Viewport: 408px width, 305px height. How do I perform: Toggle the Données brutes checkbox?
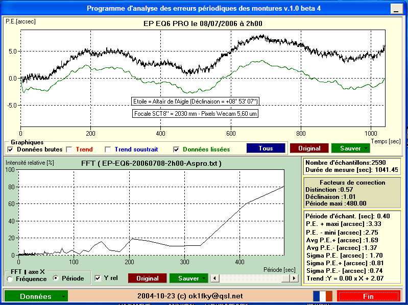[x=10, y=149]
